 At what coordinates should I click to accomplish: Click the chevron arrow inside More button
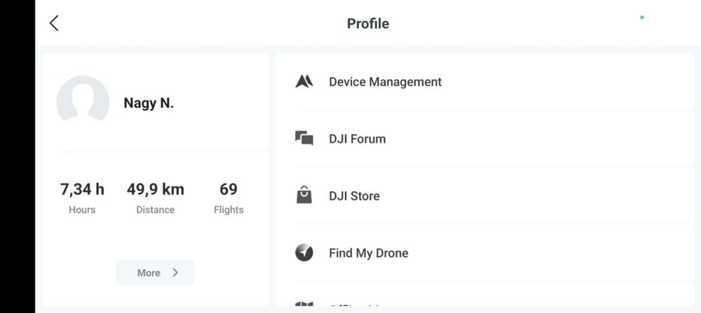point(175,272)
